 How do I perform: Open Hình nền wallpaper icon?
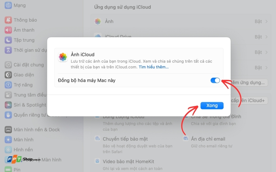click(x=8, y=150)
